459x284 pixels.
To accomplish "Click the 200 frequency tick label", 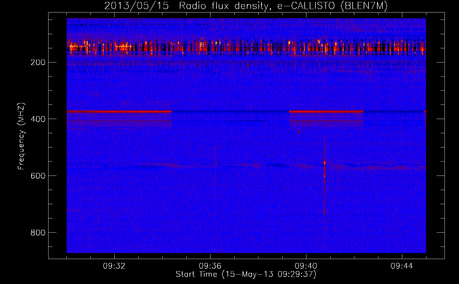I will point(38,62).
